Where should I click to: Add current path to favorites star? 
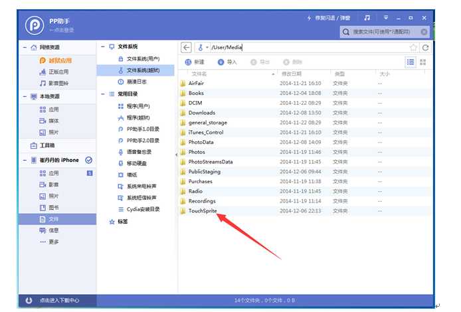coord(413,47)
